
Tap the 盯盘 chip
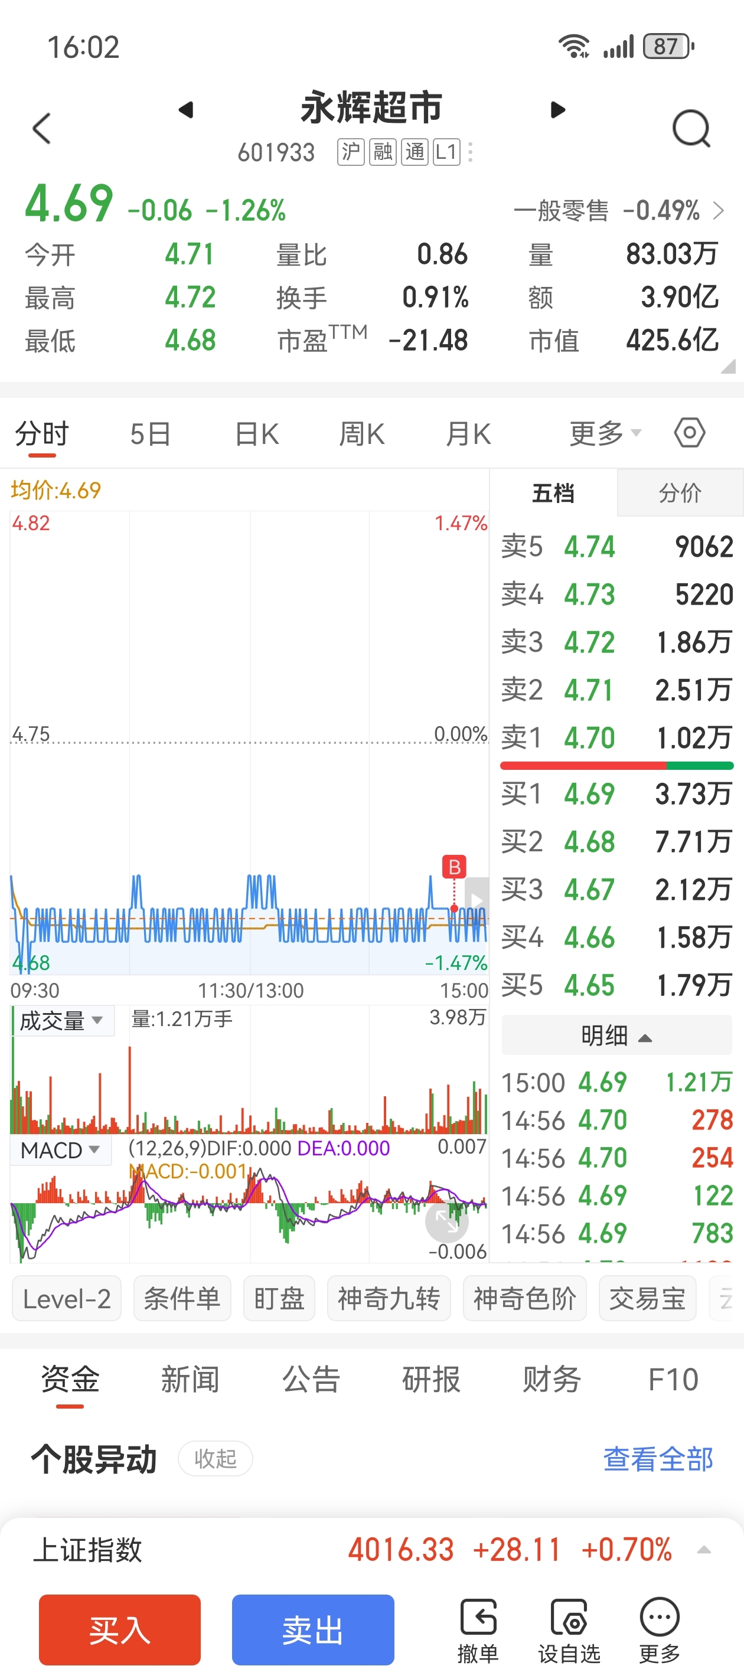coord(279,1299)
